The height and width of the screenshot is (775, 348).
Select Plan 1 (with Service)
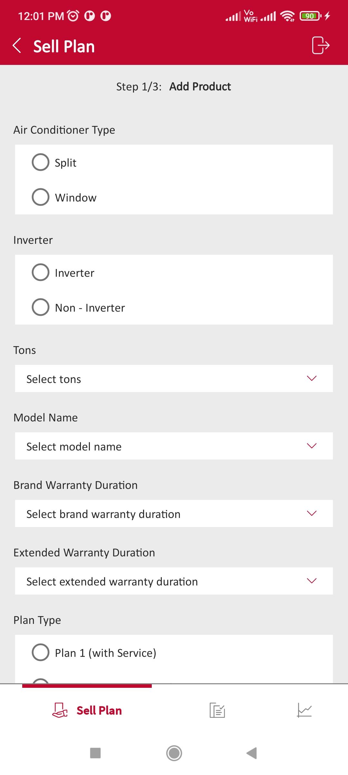click(x=174, y=653)
